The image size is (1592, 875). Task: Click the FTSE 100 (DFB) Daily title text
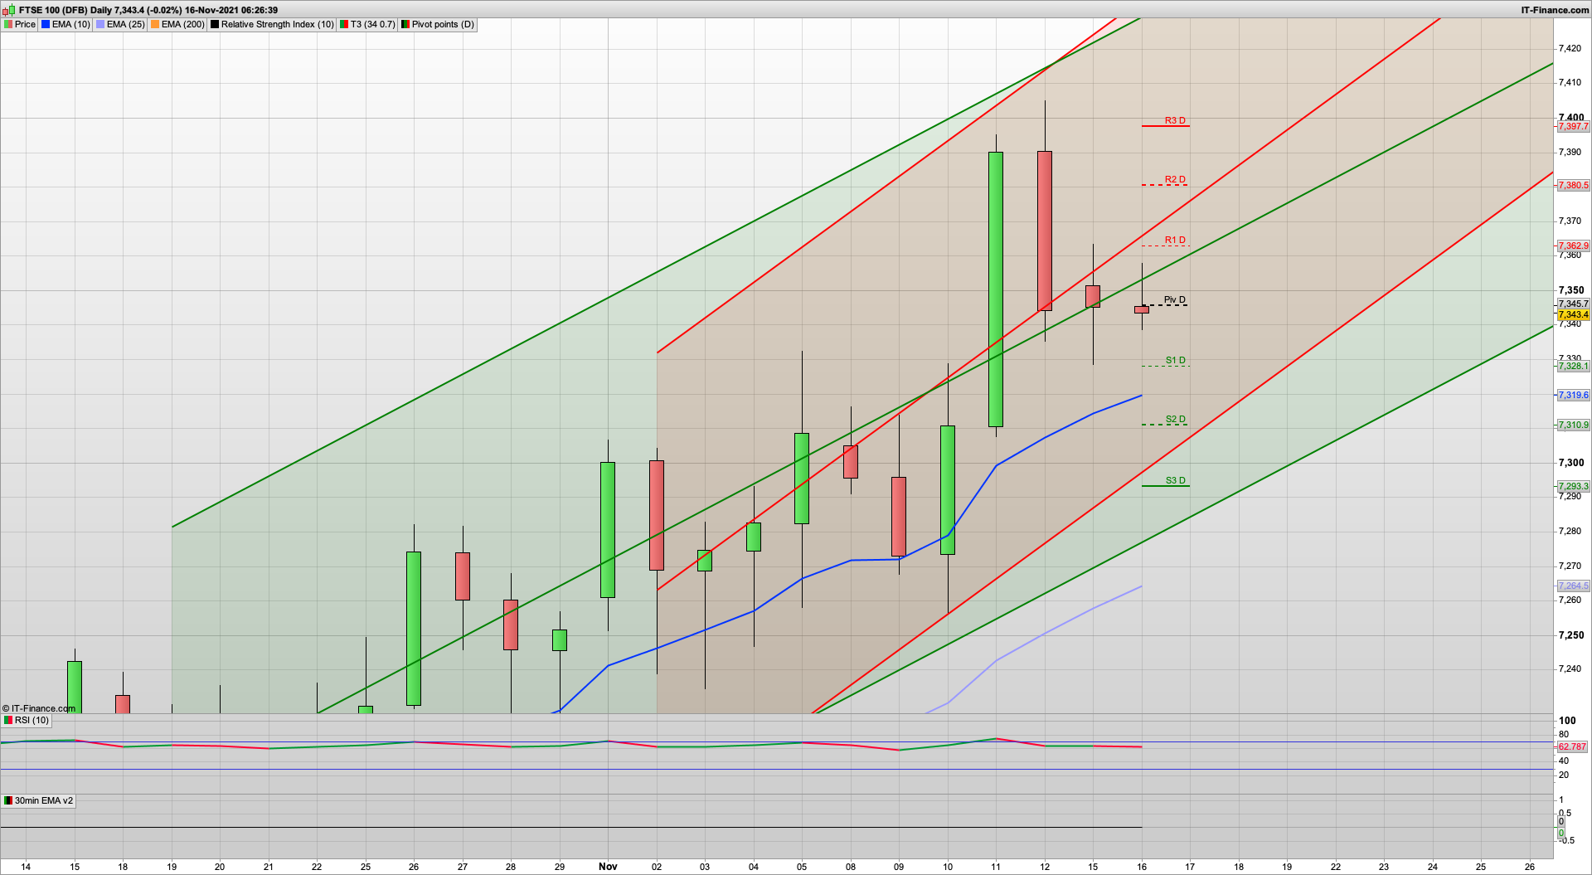(x=66, y=10)
